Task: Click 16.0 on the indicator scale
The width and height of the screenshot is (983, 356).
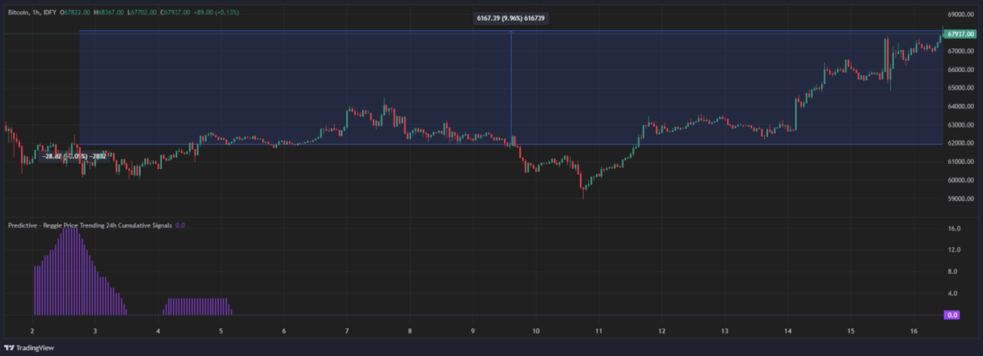Action: tap(954, 229)
